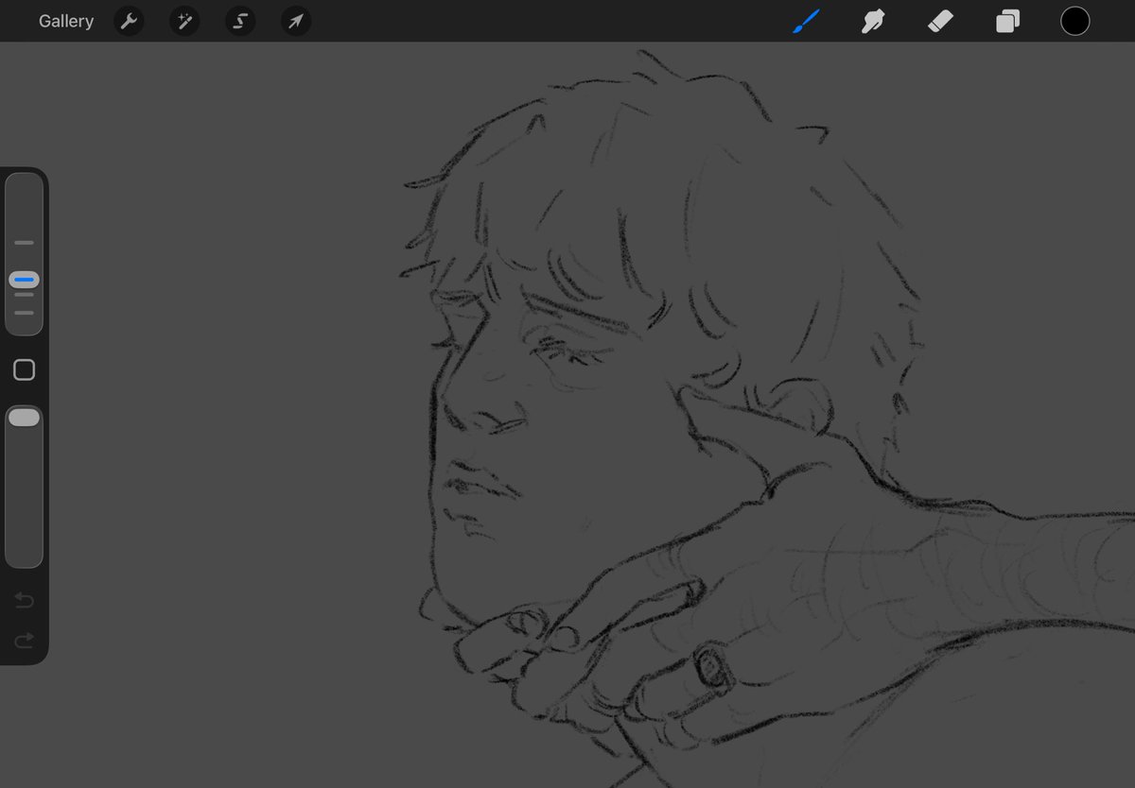
Task: Activate the Selection tool
Action: [240, 21]
